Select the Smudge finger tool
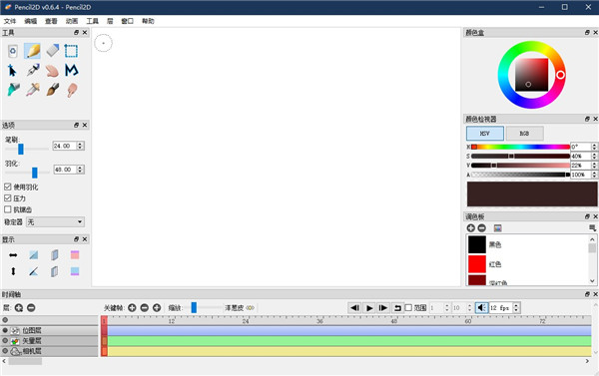The height and width of the screenshot is (376, 599). [x=72, y=90]
